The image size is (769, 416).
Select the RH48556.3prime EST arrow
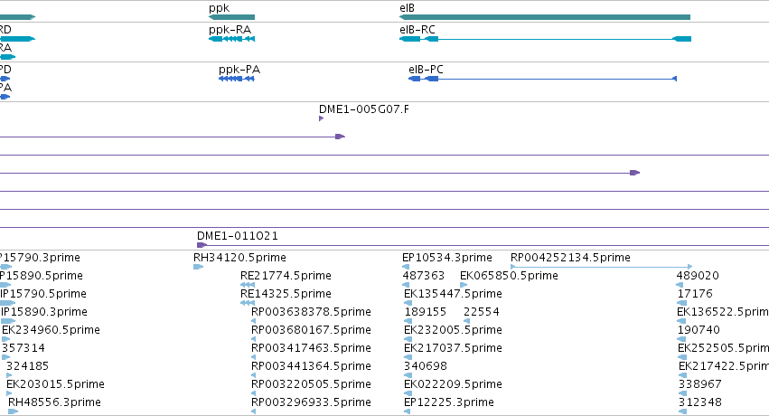tap(14, 411)
